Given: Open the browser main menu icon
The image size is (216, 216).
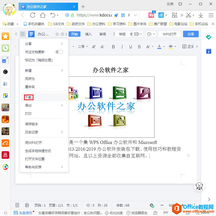Looking at the screenshot, I should click(211, 15).
